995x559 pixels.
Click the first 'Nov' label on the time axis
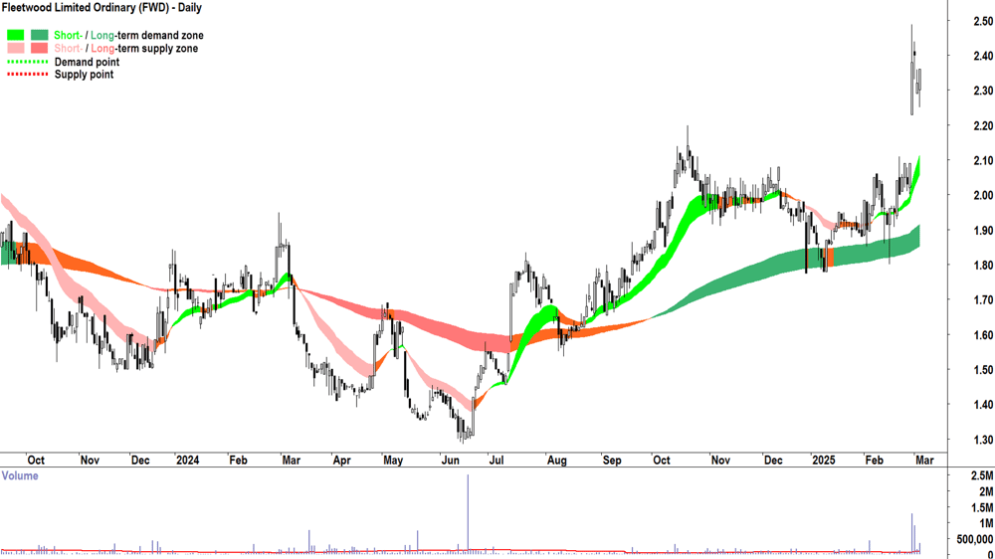(x=90, y=460)
